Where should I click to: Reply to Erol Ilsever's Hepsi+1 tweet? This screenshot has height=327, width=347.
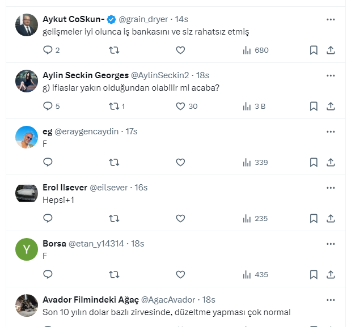pos(48,218)
